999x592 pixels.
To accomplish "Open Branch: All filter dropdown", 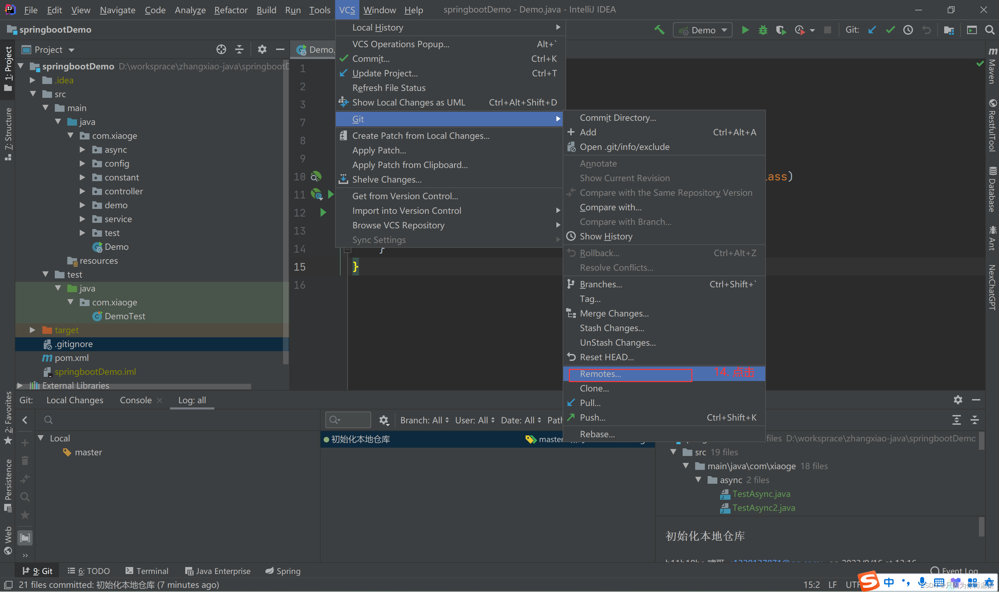I will tap(425, 420).
